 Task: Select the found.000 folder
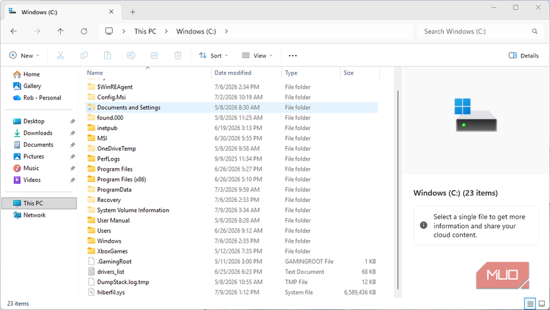(231, 118)
